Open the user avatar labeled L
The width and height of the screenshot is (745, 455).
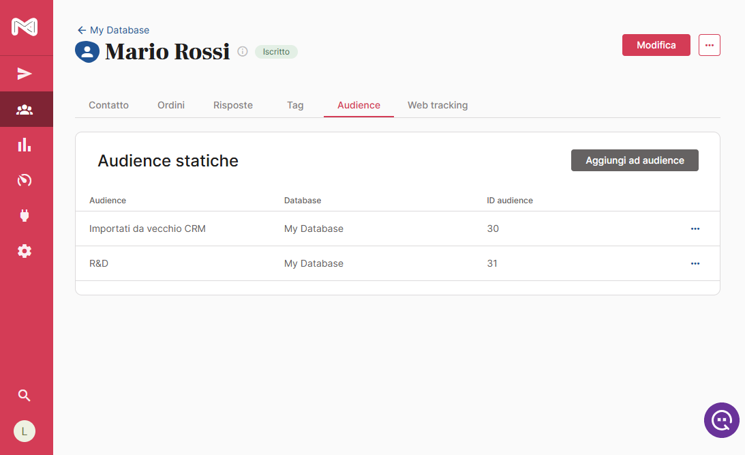click(x=25, y=431)
